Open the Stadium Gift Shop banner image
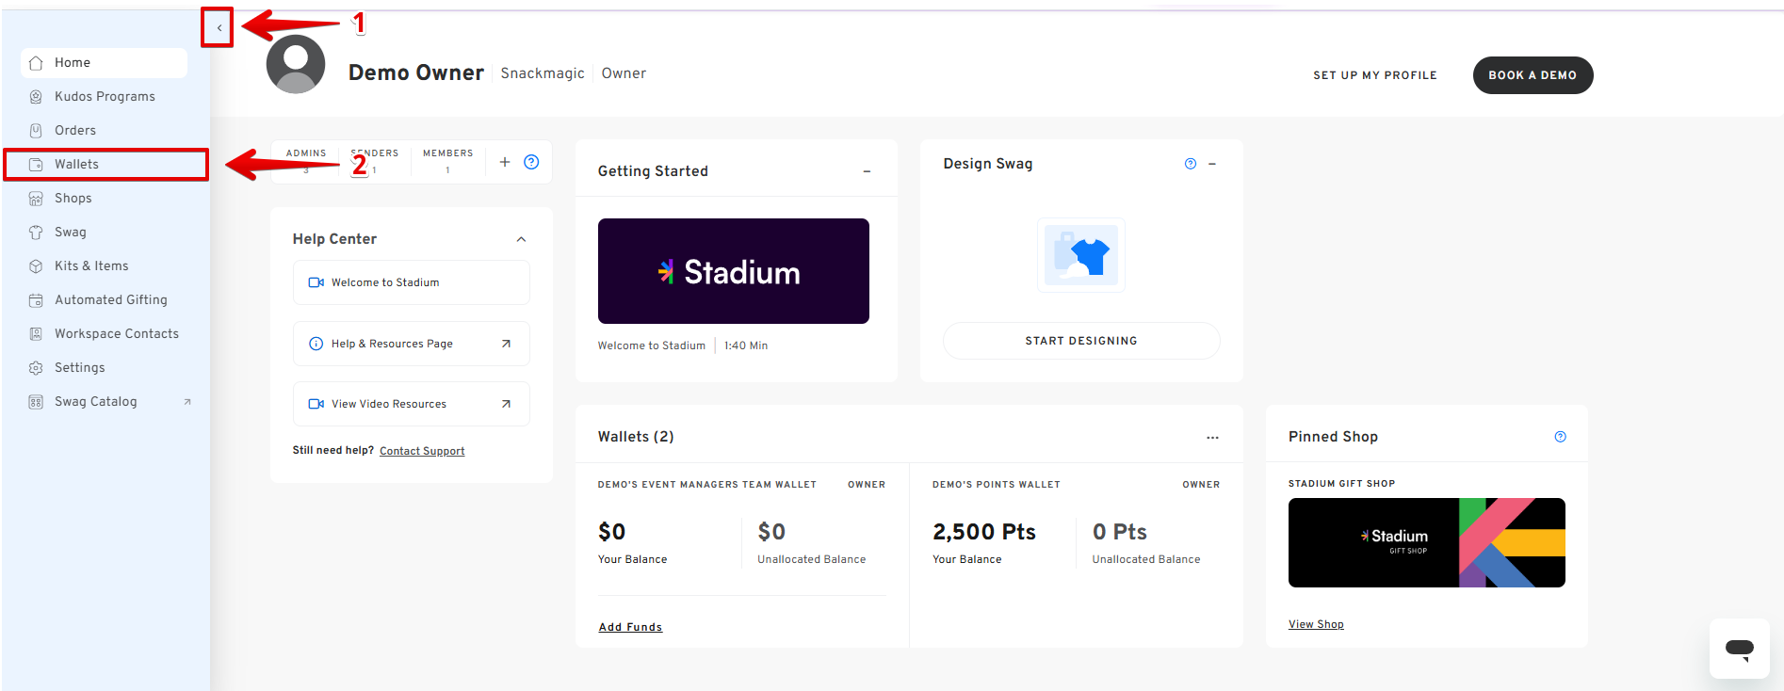This screenshot has width=1784, height=691. click(x=1426, y=542)
